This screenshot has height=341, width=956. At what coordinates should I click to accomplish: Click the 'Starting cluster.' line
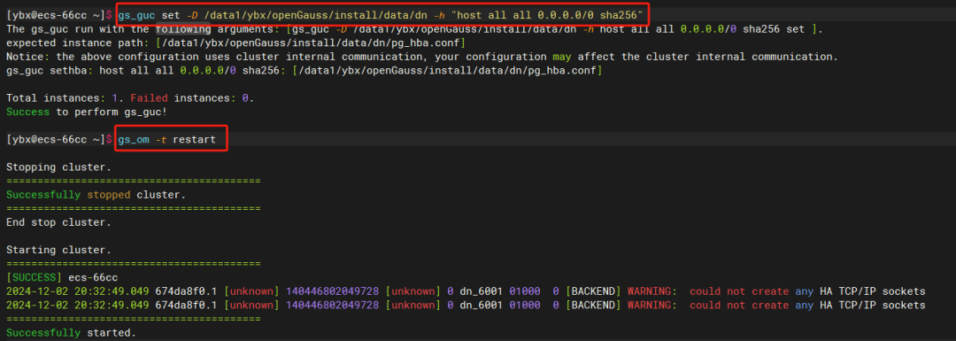point(58,250)
